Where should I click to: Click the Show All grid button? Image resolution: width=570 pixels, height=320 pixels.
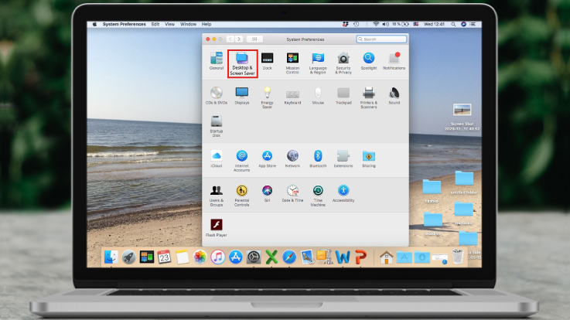(x=255, y=39)
